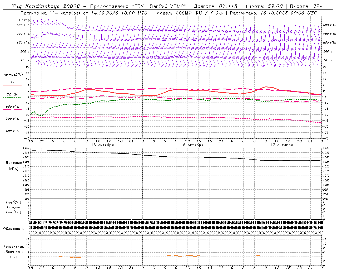337x270 pixels.
Task: Click the (гПа) unit label under Давление
Action: point(14,169)
